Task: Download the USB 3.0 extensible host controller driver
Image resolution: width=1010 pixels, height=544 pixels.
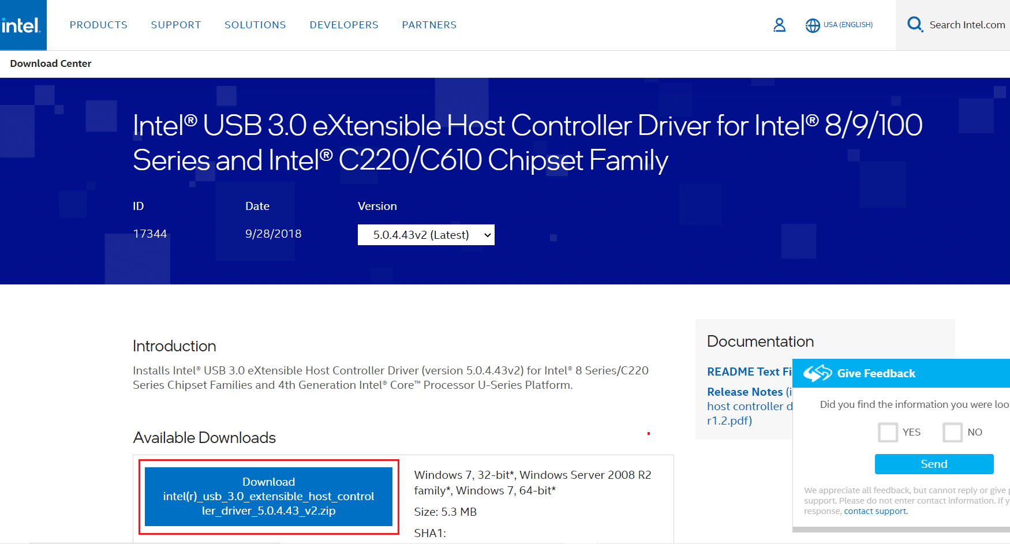Action: click(268, 496)
